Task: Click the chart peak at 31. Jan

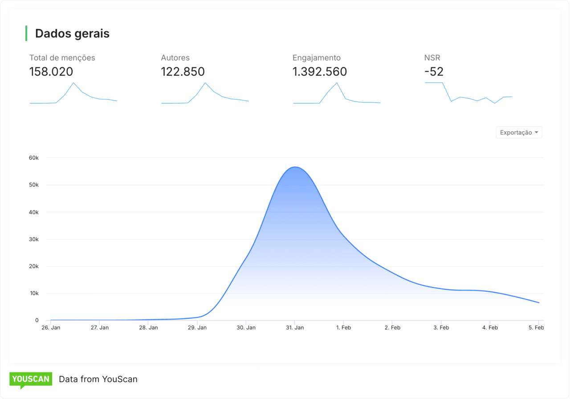Action: click(x=295, y=167)
